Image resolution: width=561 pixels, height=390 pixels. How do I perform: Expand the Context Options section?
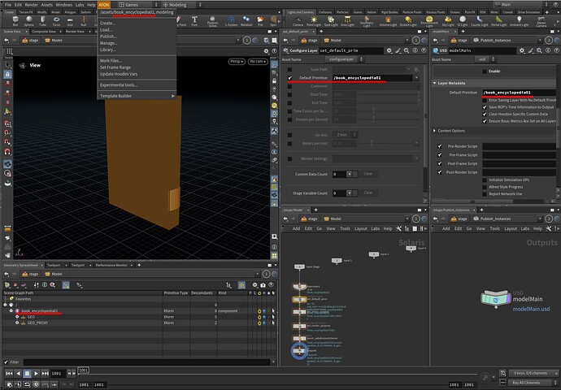(x=435, y=131)
